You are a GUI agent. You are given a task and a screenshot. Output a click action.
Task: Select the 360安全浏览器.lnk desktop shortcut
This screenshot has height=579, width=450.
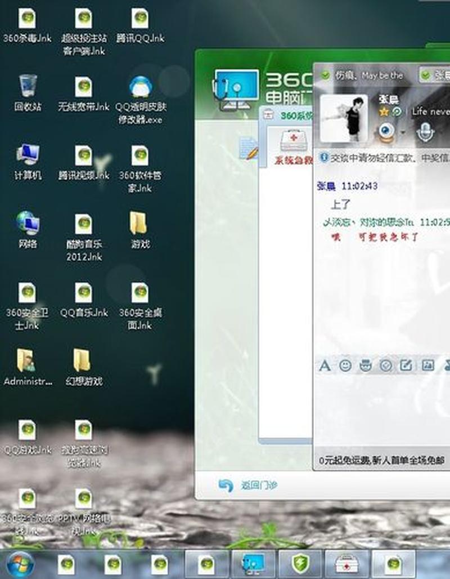[x=27, y=513]
